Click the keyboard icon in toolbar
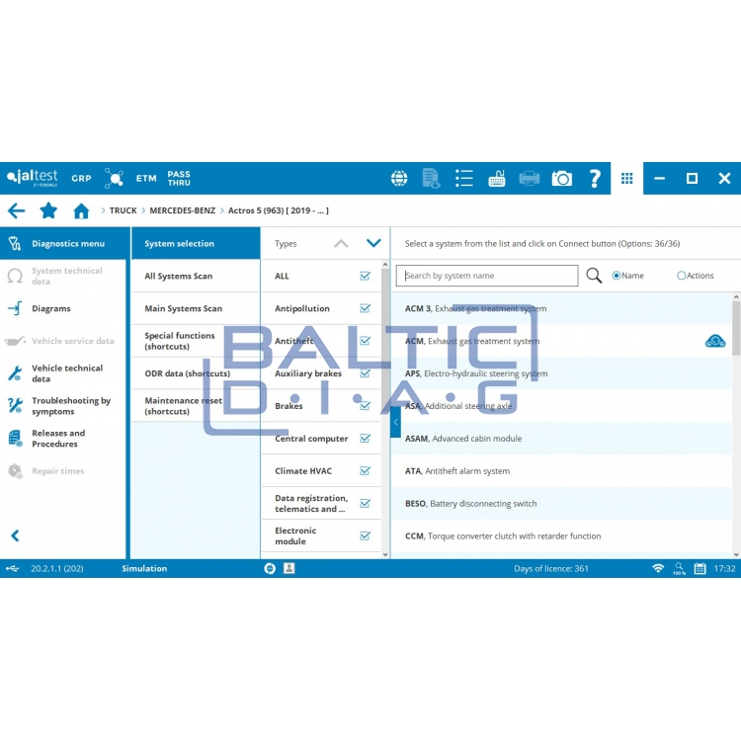741x741 pixels. (497, 178)
